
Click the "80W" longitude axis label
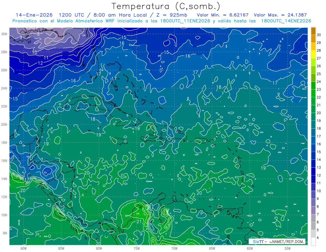pyautogui.click(x=99, y=248)
